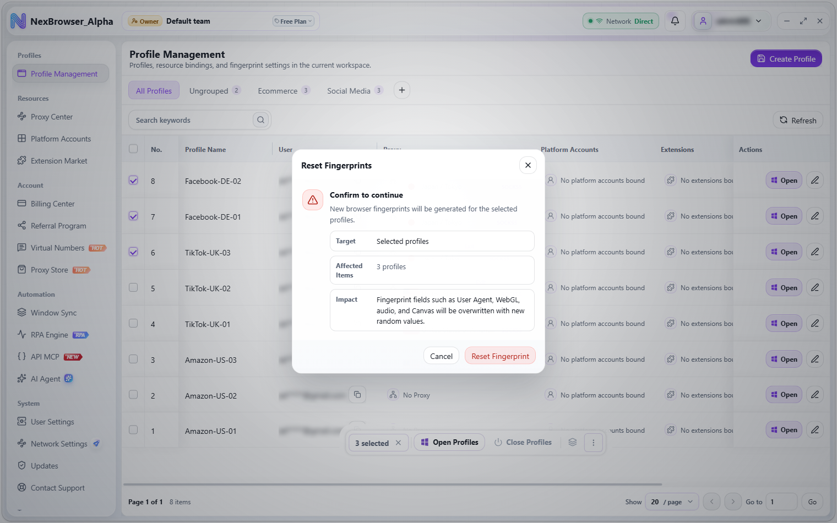The image size is (837, 523).
Task: Open the notifications bell
Action: coord(675,21)
